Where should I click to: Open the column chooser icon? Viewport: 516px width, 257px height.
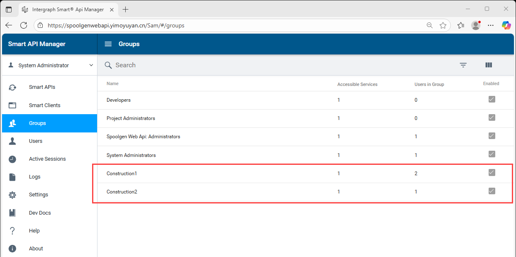[x=488, y=65]
